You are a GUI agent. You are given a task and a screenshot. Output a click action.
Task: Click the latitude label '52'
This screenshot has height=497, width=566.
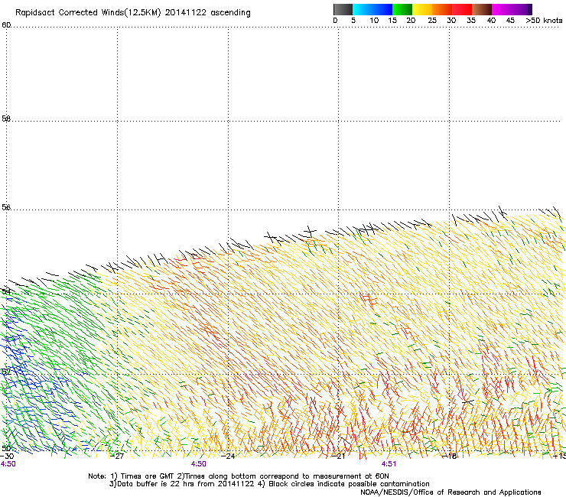6,372
